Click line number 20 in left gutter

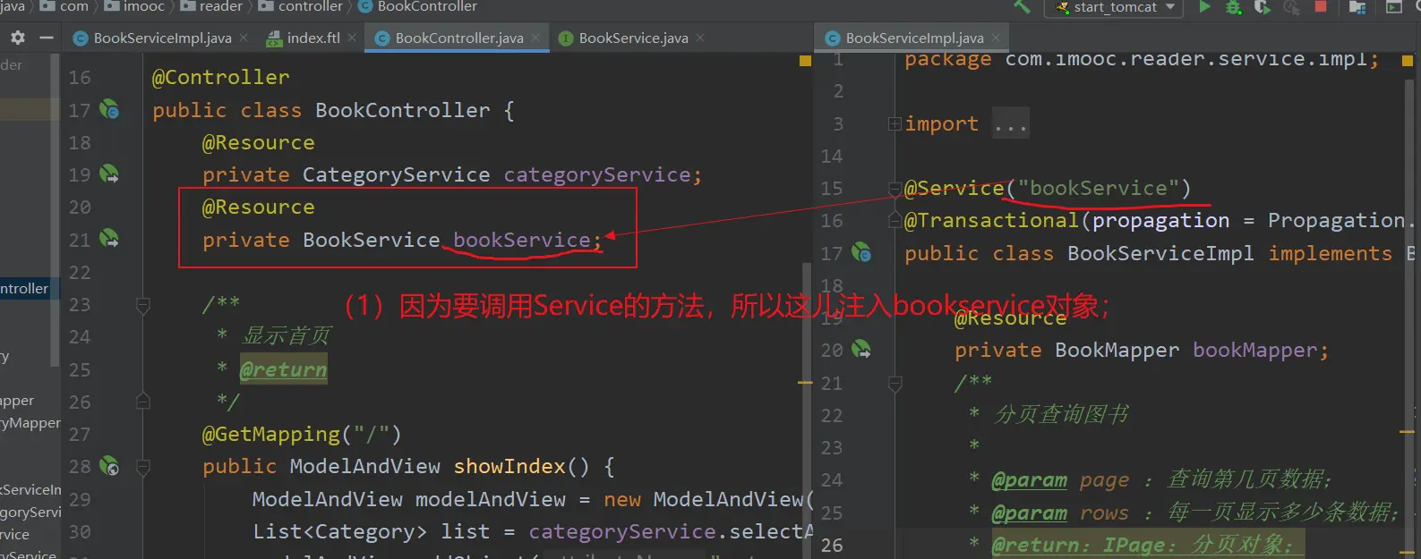click(80, 208)
